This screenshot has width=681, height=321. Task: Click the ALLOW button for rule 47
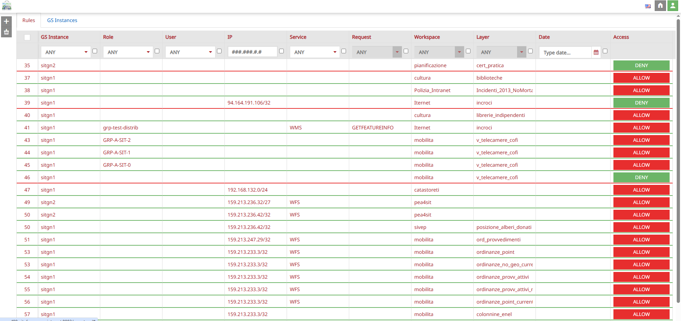641,190
